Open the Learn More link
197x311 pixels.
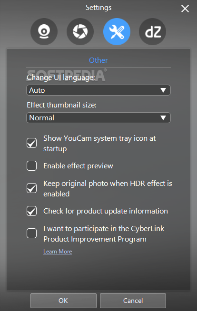click(x=58, y=252)
